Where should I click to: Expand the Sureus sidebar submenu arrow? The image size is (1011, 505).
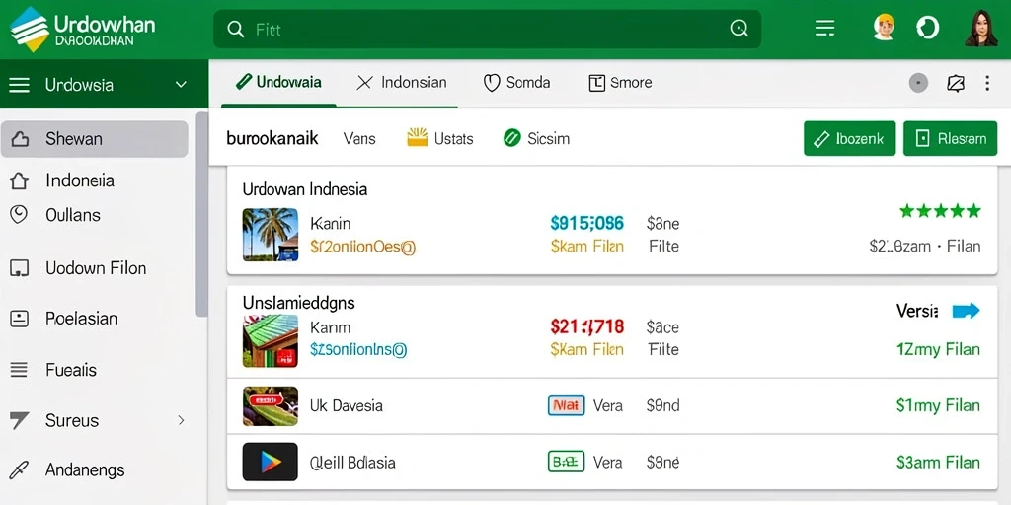point(182,420)
